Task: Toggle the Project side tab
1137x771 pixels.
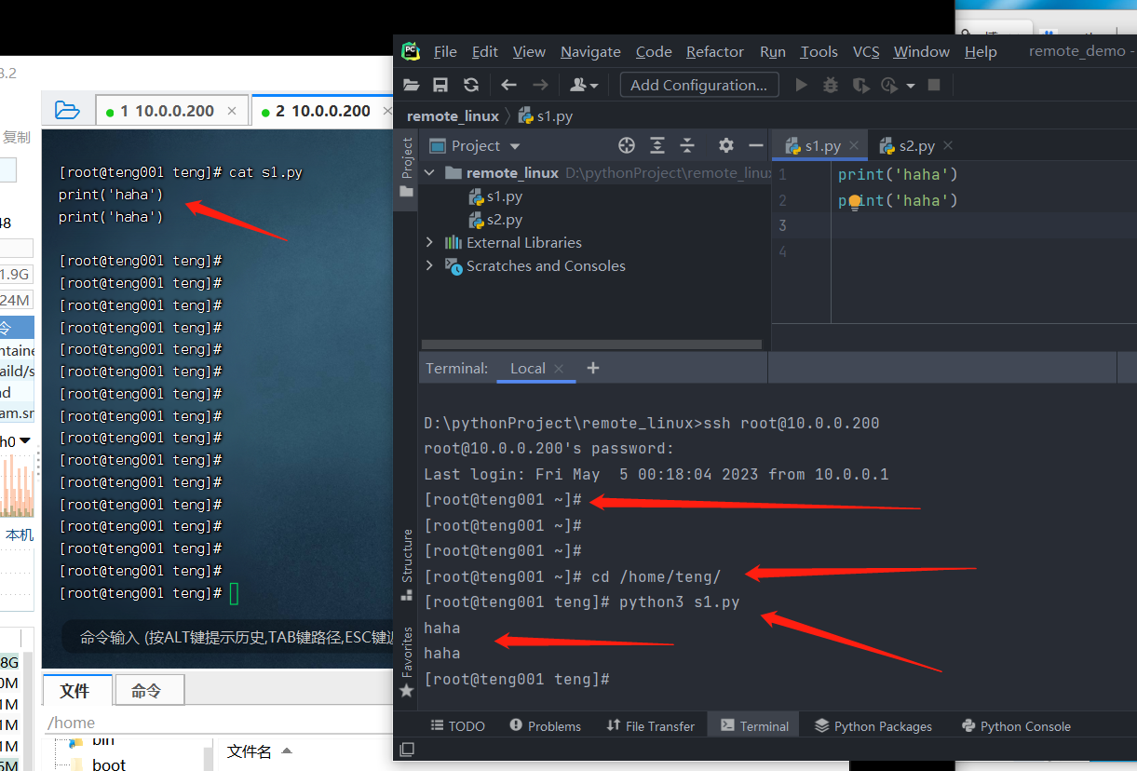Action: pos(406,168)
